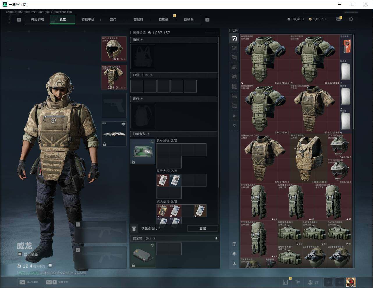Click the empty chest rig slot under 胸挂
The image size is (373, 288).
143,57
